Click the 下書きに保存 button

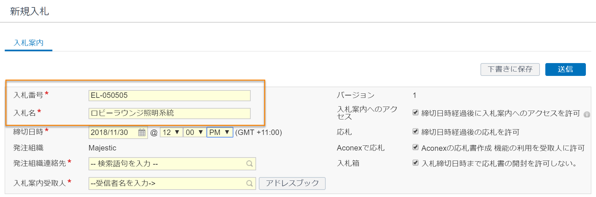pyautogui.click(x=510, y=69)
